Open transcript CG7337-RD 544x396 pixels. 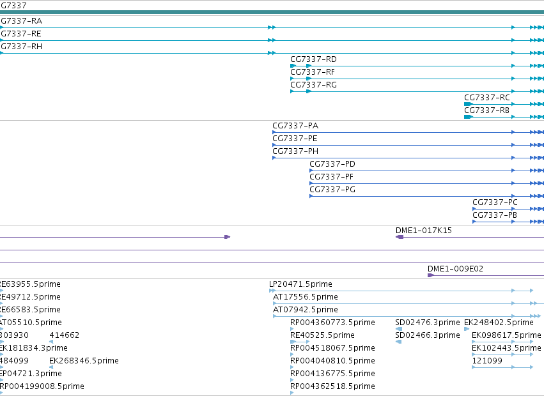tap(313, 59)
